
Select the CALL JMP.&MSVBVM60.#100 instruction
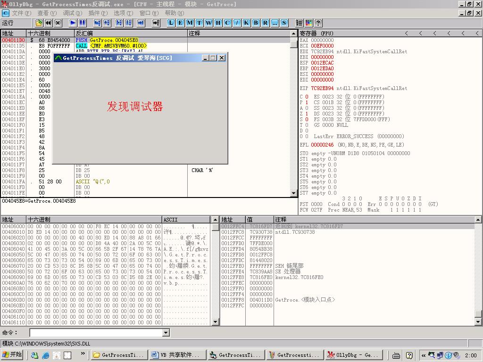coord(111,46)
